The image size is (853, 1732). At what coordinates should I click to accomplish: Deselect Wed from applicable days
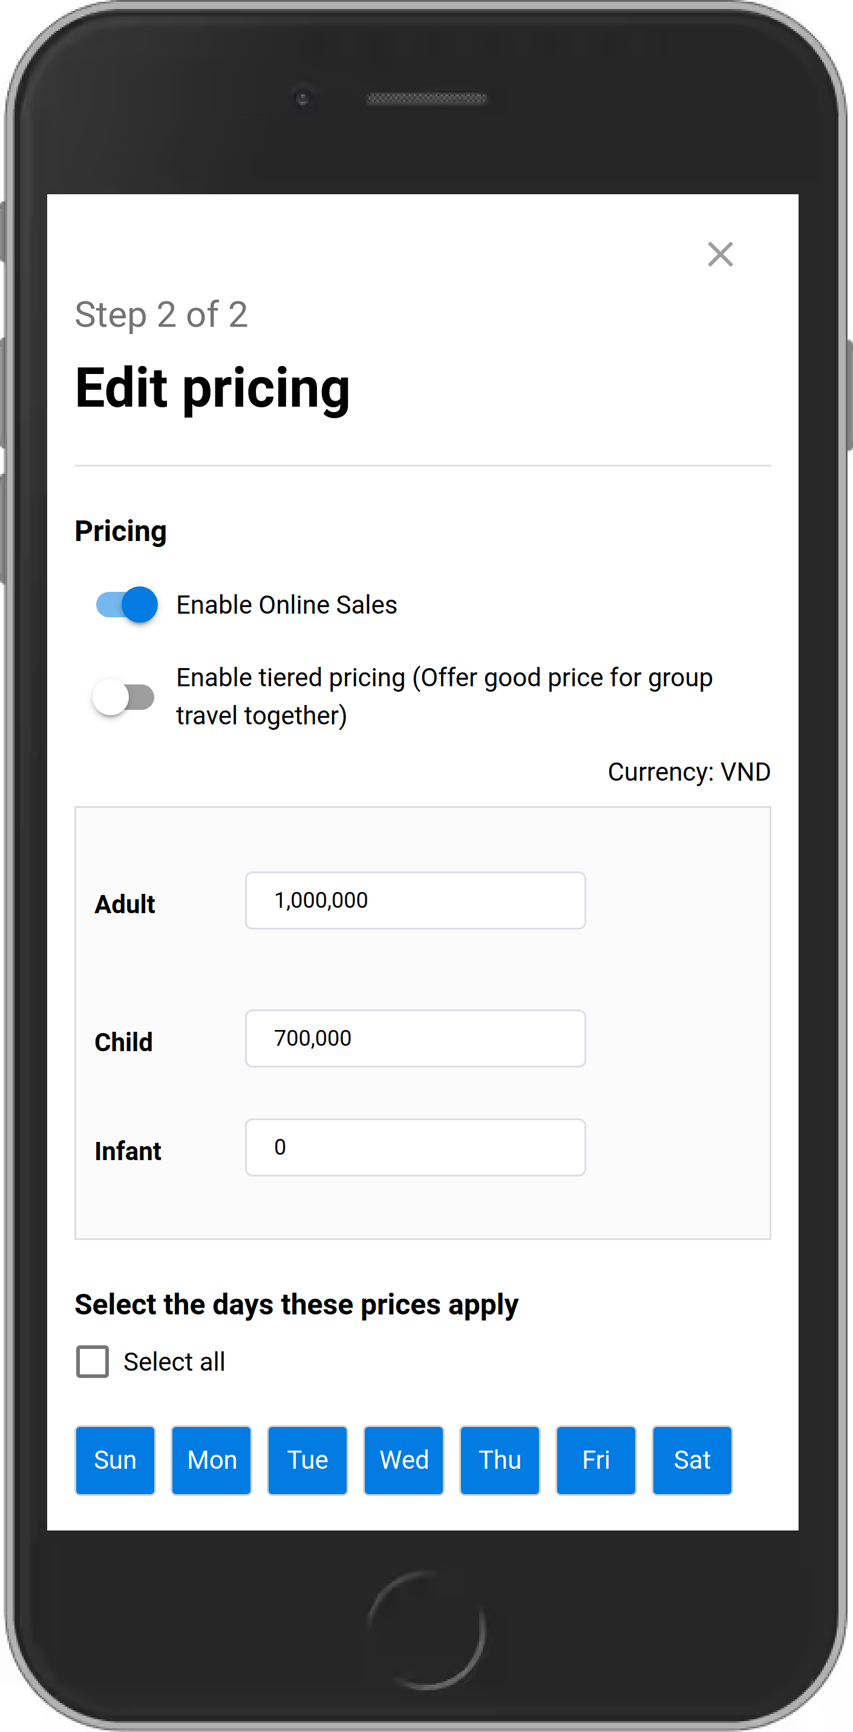coord(404,1460)
